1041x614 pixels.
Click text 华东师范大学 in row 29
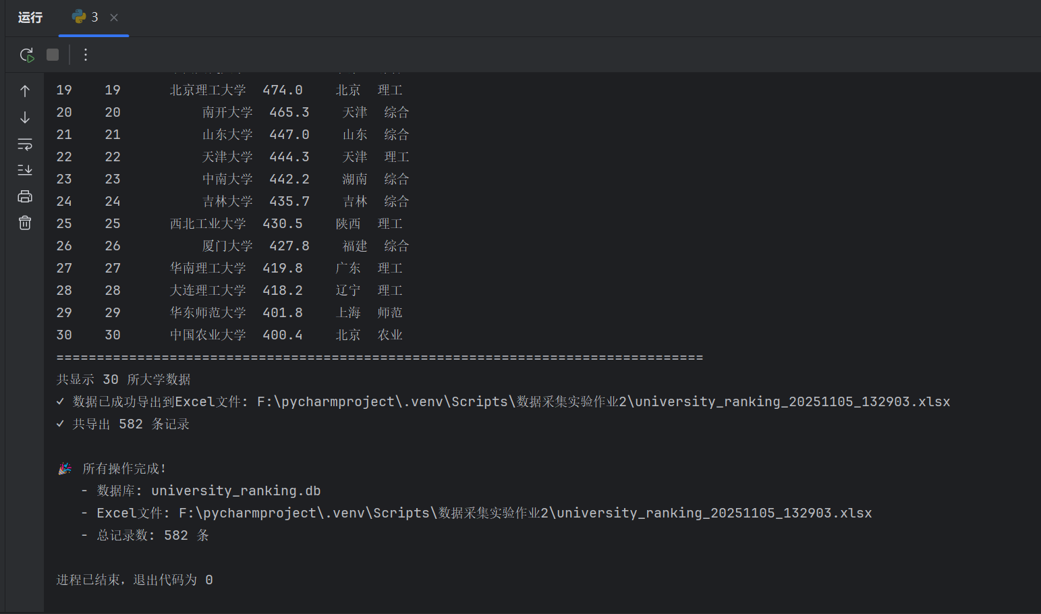tap(208, 312)
